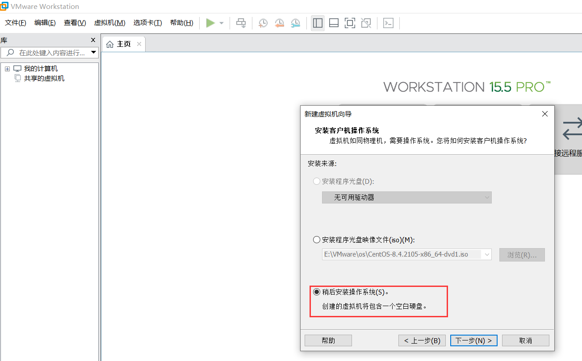Click the search magnifier icon in library

pos(10,53)
